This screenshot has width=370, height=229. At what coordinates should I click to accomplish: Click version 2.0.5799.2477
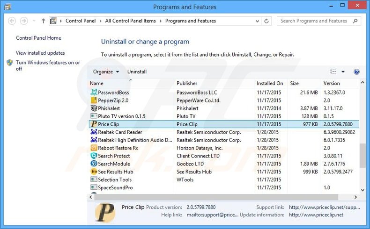pyautogui.click(x=338, y=172)
